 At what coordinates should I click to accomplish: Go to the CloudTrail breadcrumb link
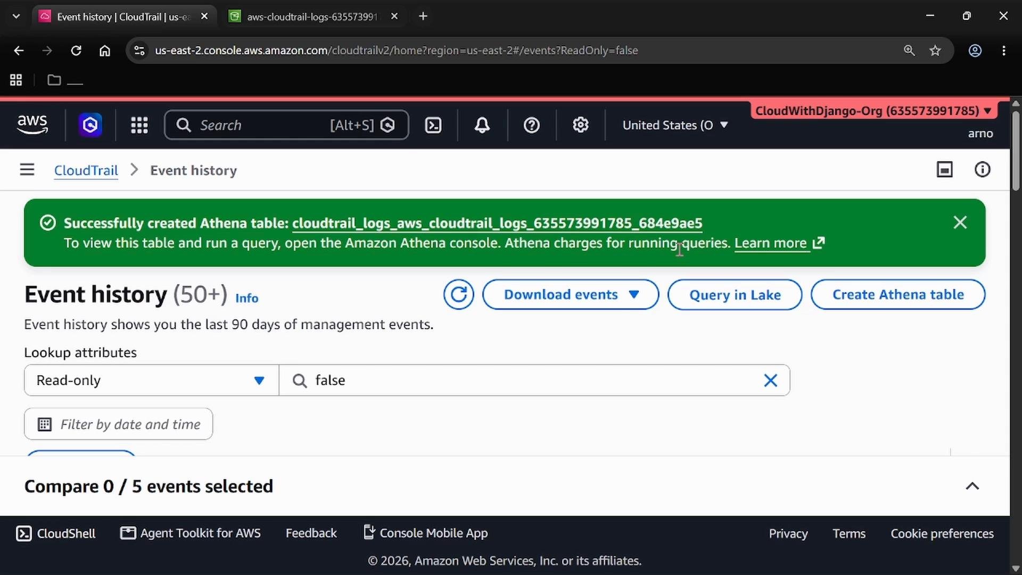86,170
